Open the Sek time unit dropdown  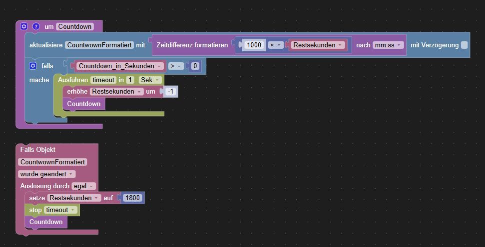click(x=150, y=80)
